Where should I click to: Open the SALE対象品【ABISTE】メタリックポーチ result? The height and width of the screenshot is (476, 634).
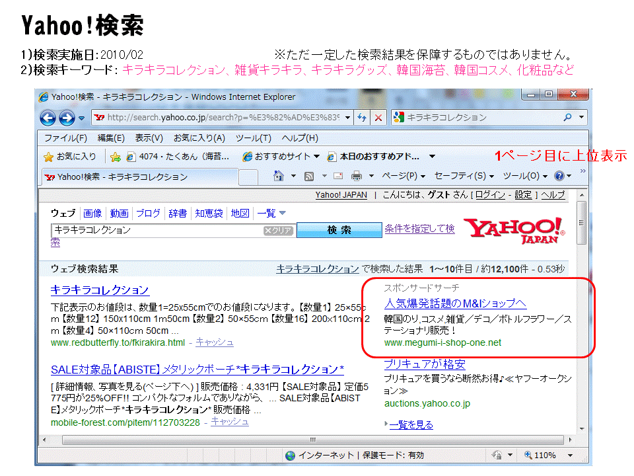(197, 370)
